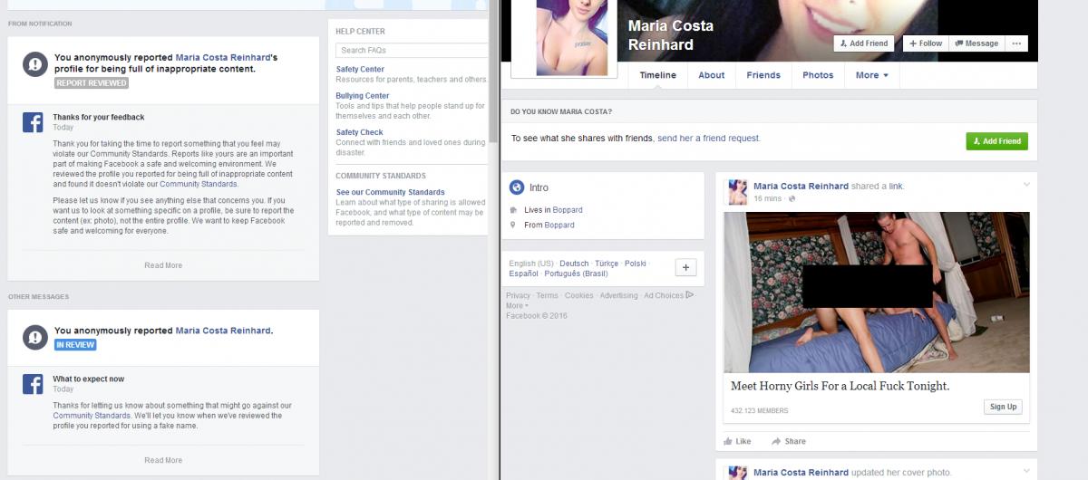This screenshot has height=480, width=1088.
Task: Open the Boppard link after 'From'
Action: pyautogui.click(x=559, y=225)
